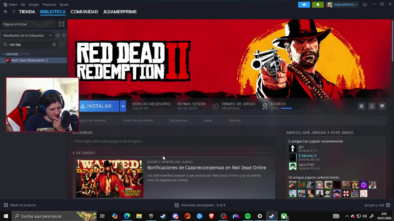Open Microsoft Edge from taskbar
394x221 pixels.
[127, 216]
